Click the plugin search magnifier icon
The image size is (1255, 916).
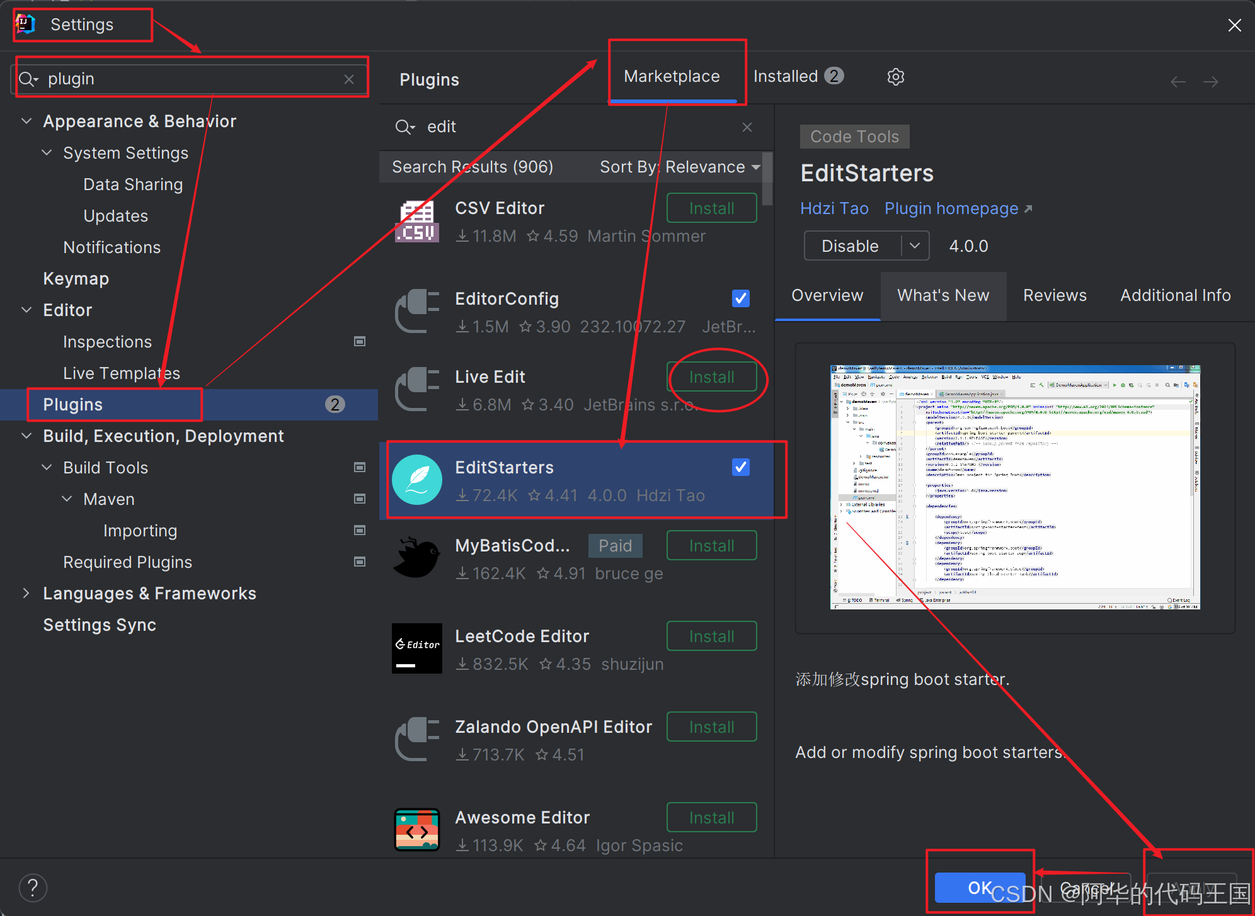(404, 127)
